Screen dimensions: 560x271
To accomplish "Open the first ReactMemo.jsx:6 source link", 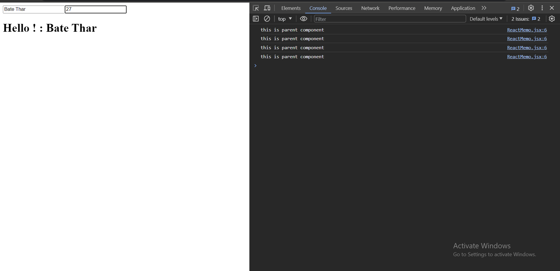I will pyautogui.click(x=527, y=30).
